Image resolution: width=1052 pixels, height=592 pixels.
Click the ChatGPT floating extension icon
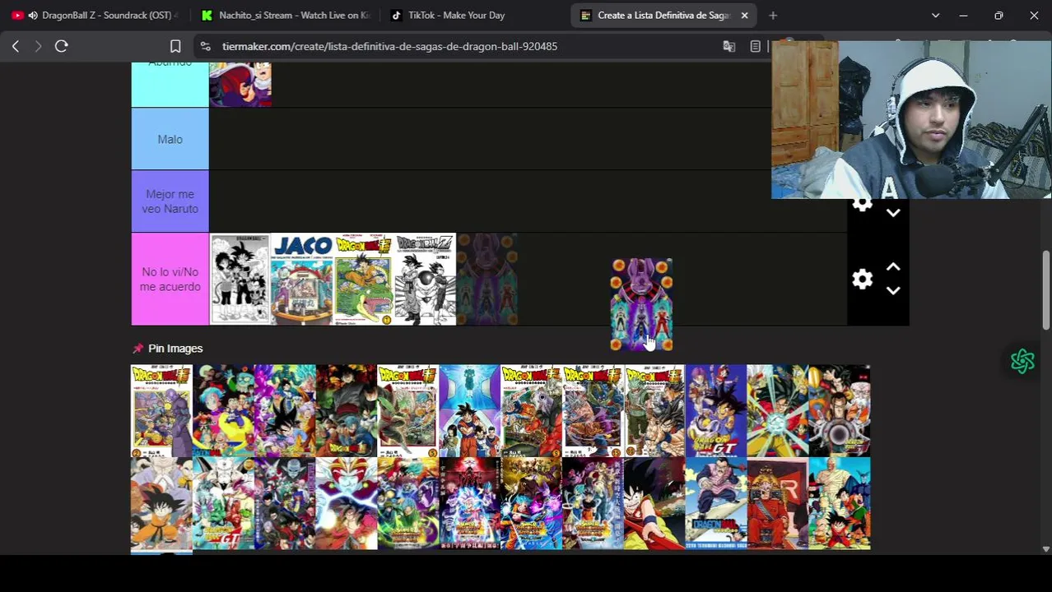point(1022,361)
